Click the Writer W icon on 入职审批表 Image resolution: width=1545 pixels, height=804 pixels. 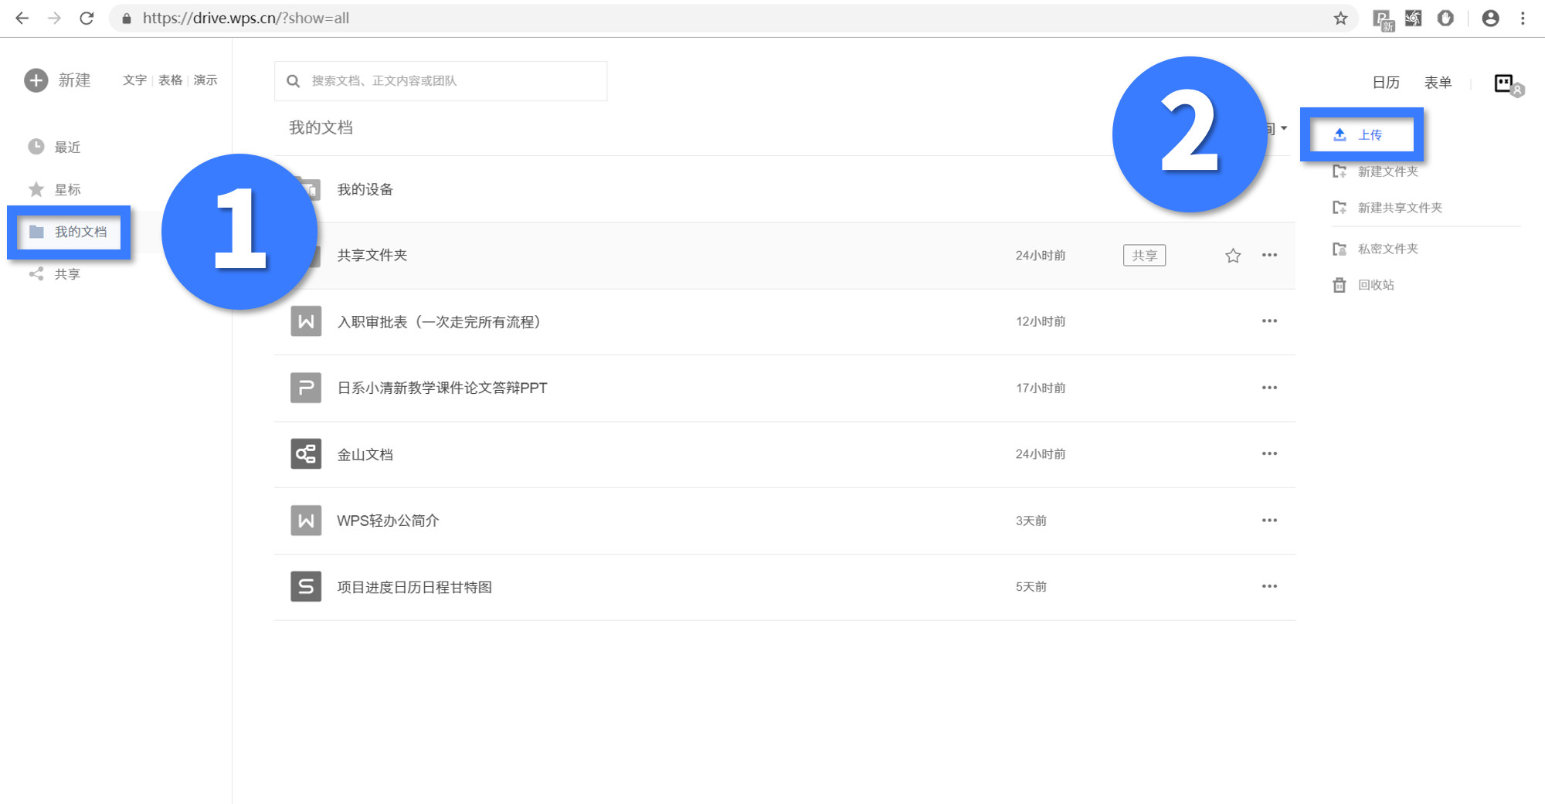[x=306, y=321]
